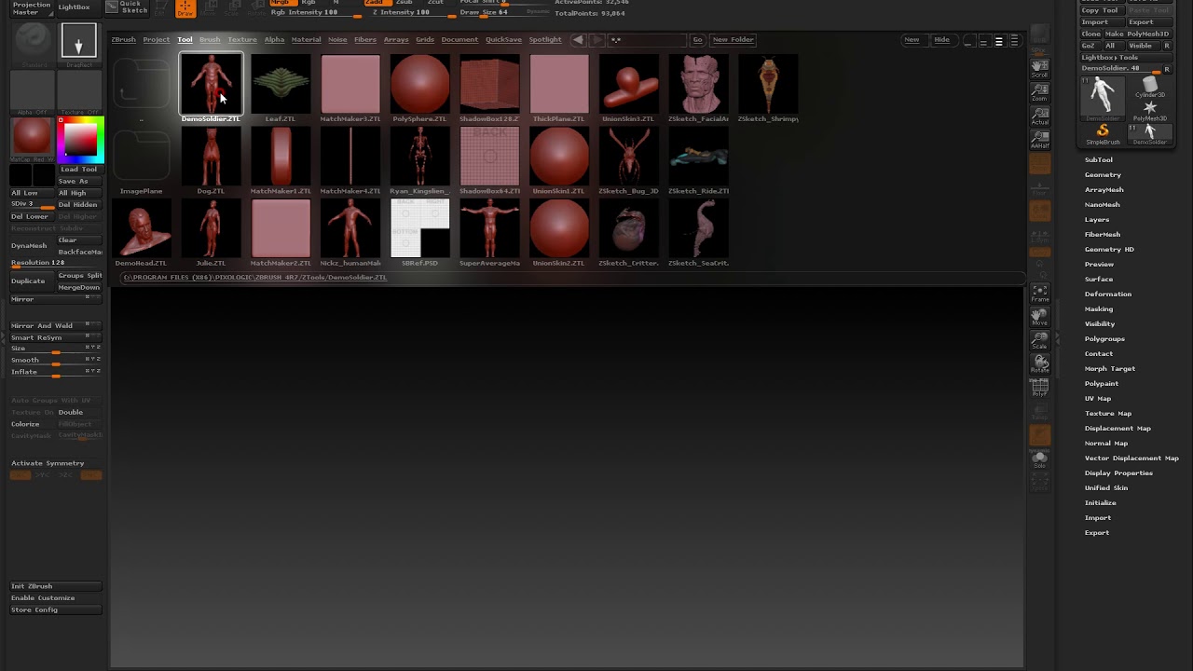This screenshot has height=671, width=1193.
Task: Click the Standard brush thumbnail
Action: click(x=34, y=43)
